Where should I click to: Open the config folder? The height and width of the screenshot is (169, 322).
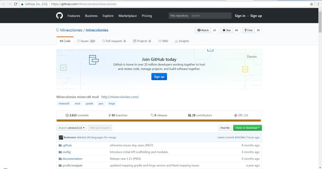tap(67, 152)
